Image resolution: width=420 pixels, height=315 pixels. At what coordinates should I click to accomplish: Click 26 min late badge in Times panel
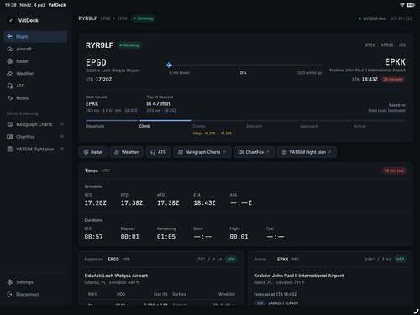(394, 171)
